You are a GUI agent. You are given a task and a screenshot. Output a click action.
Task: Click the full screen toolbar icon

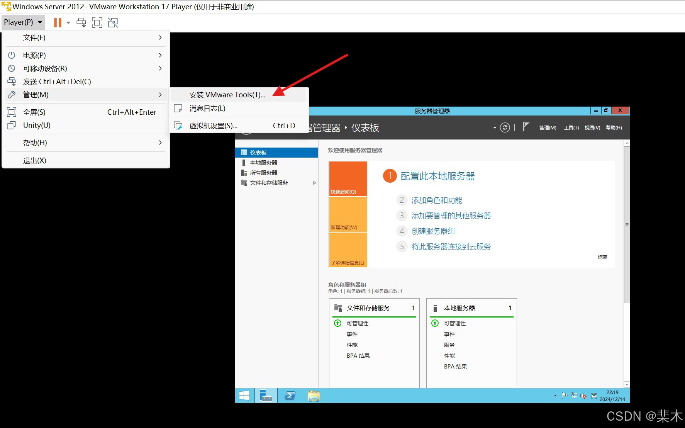(x=97, y=22)
